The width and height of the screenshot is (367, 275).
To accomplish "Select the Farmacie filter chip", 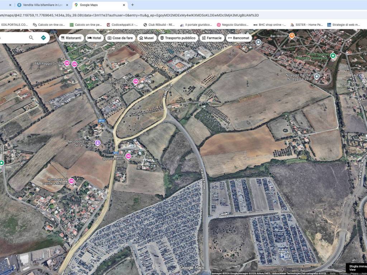I will point(211,38).
